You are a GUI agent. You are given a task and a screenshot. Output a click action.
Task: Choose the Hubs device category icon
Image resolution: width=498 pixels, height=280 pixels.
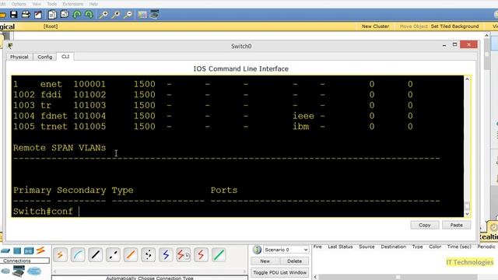29,250
